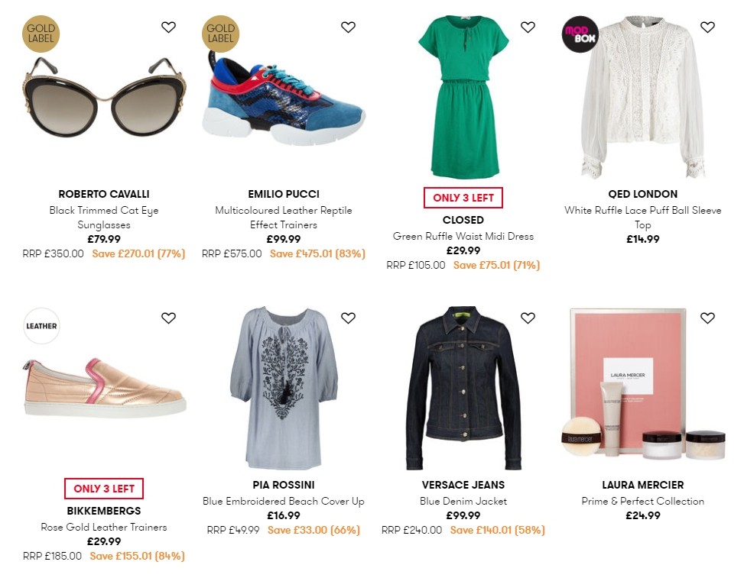Open the Roberto Cavalli product page

click(x=103, y=194)
